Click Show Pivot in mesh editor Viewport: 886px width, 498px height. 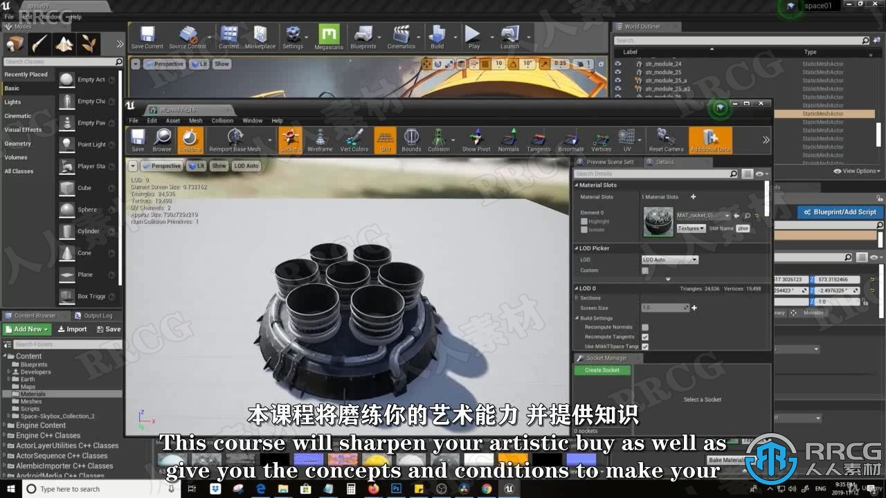(476, 140)
